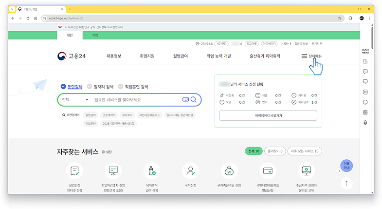Screen dimensions: 382x209
Task: Open Quick Menu monitor icon
Action: [x=365, y=82]
